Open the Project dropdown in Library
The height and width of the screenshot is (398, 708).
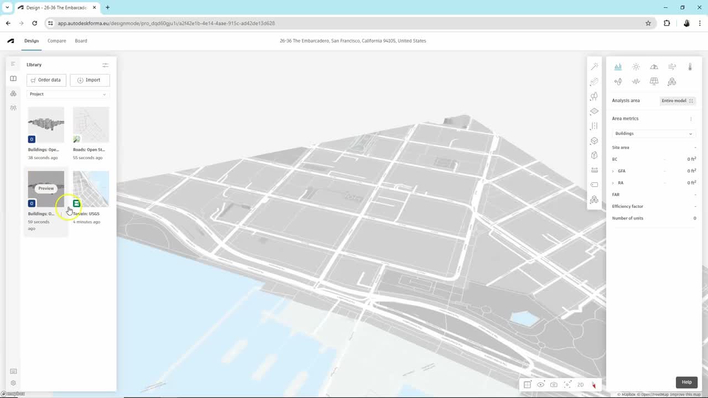point(68,94)
